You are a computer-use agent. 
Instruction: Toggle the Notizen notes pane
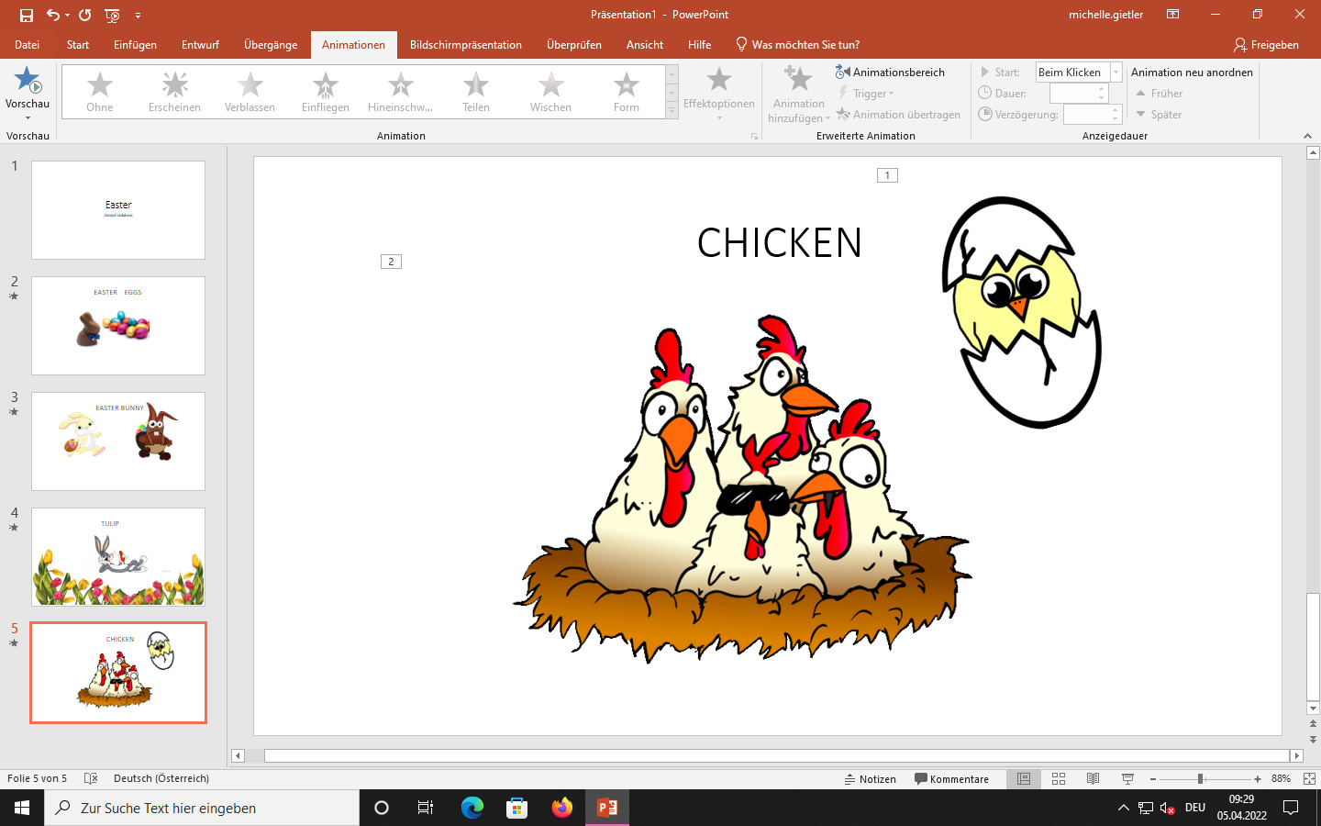click(x=870, y=779)
